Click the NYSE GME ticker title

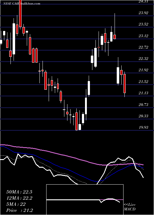pos(12,4)
